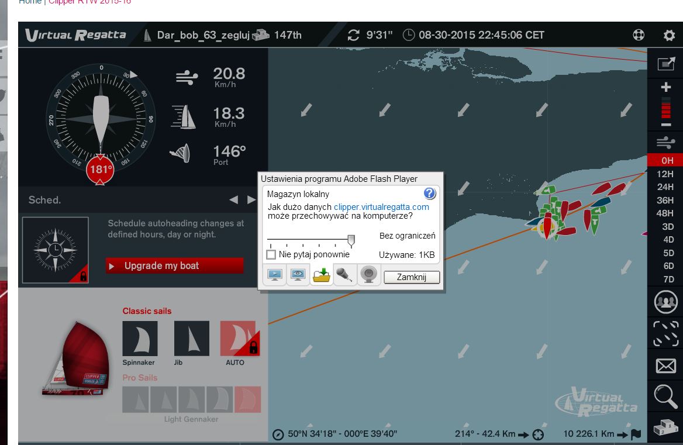
Task: Click the finish flag icon
Action: coord(636,434)
